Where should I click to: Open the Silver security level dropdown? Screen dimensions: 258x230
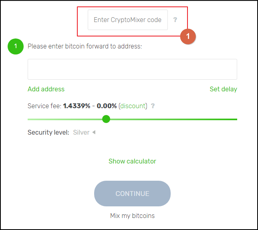click(81, 132)
